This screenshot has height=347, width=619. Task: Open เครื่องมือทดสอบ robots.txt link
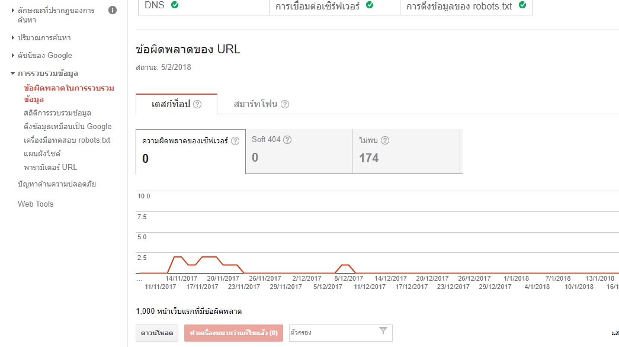(67, 140)
